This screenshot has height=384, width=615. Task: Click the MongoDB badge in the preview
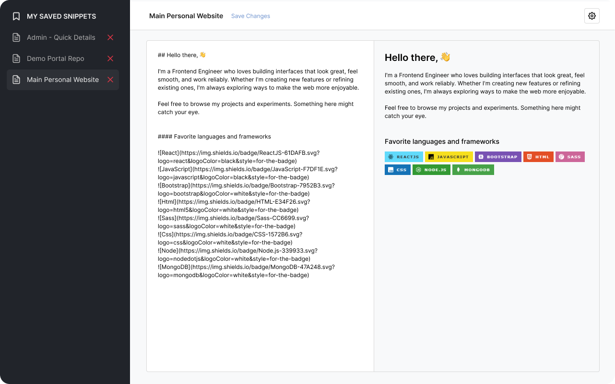coord(473,169)
